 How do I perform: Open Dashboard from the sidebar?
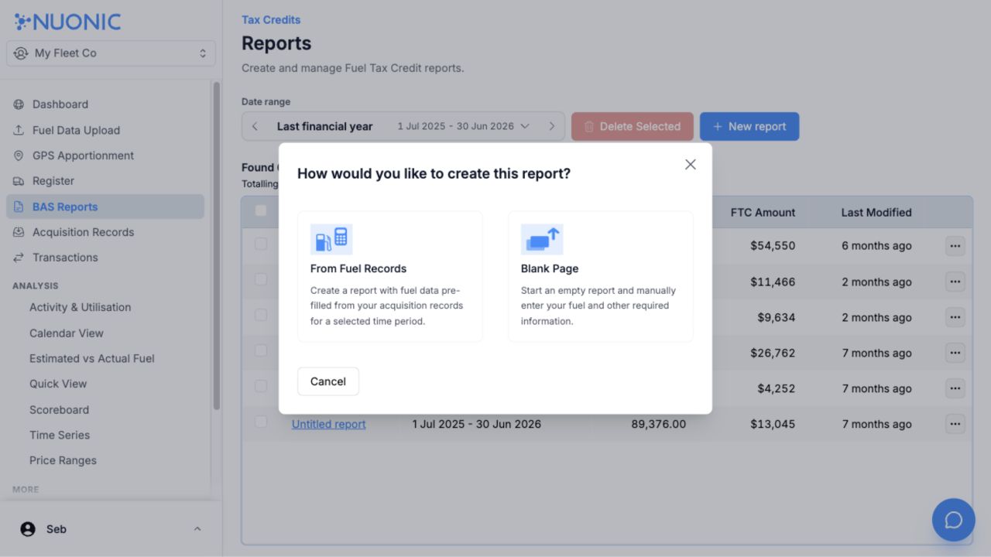(60, 104)
